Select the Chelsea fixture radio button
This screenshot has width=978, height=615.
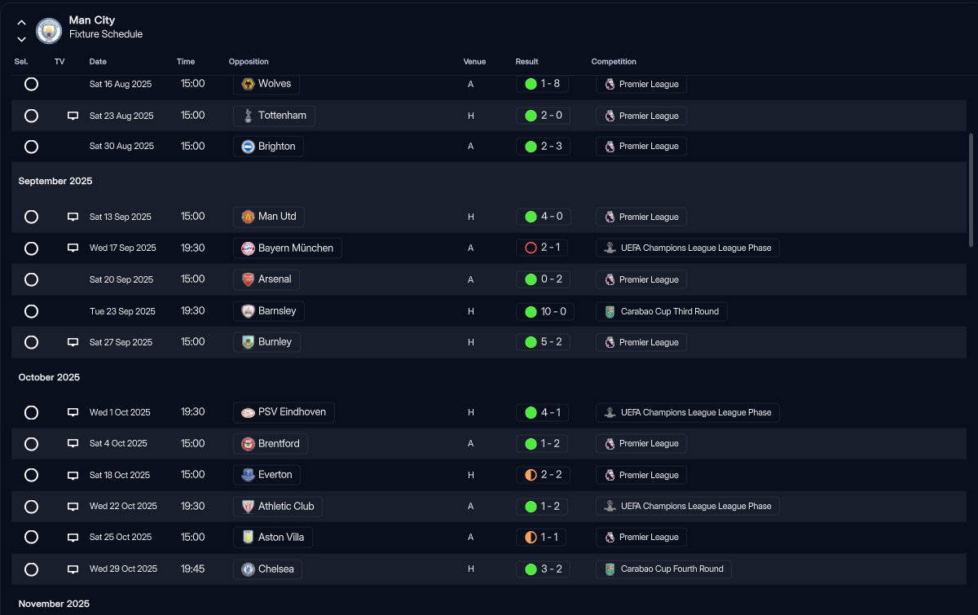point(31,569)
